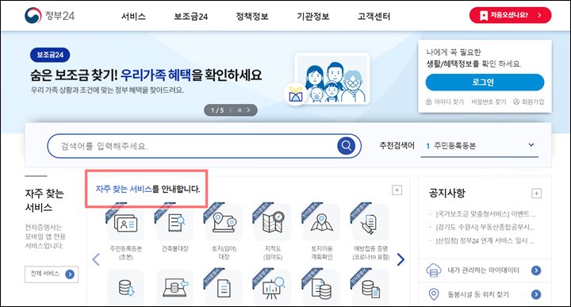571x307 pixels.
Task: Expand 공지사항 with the plus icon
Action: 536,193
